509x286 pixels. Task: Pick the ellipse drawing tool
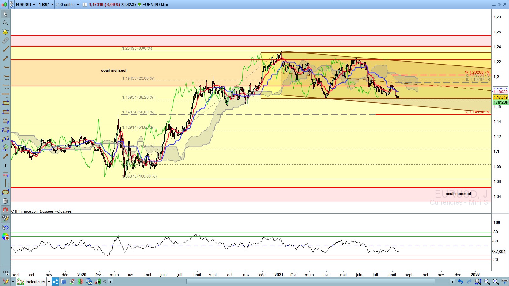pyautogui.click(x=5, y=192)
